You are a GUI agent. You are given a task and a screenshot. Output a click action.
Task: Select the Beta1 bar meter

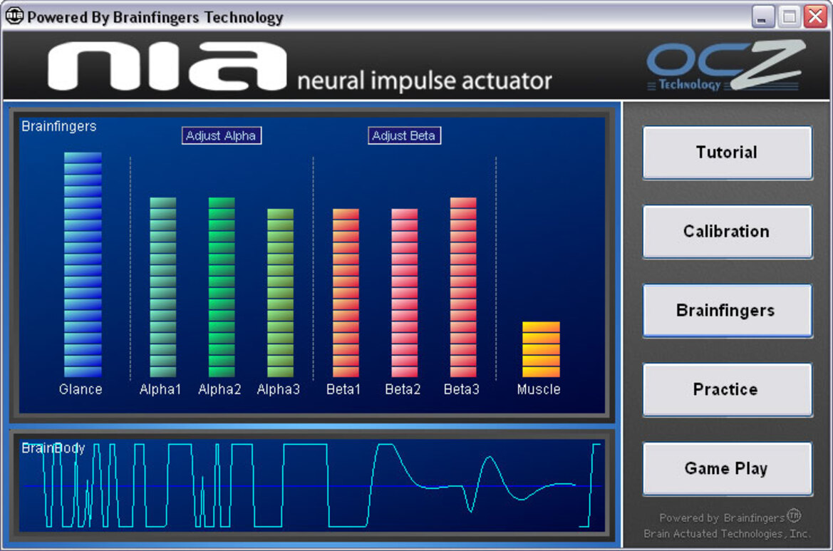point(346,293)
